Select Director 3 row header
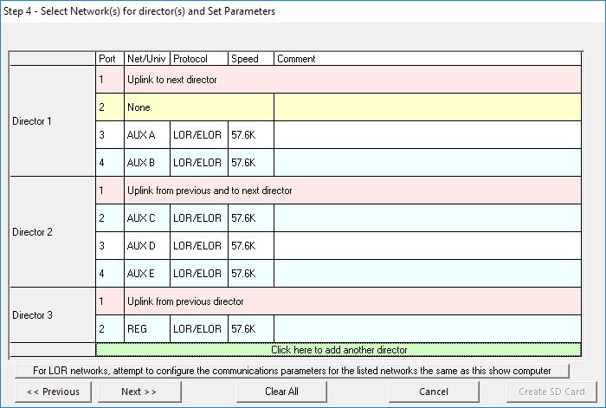 52,315
